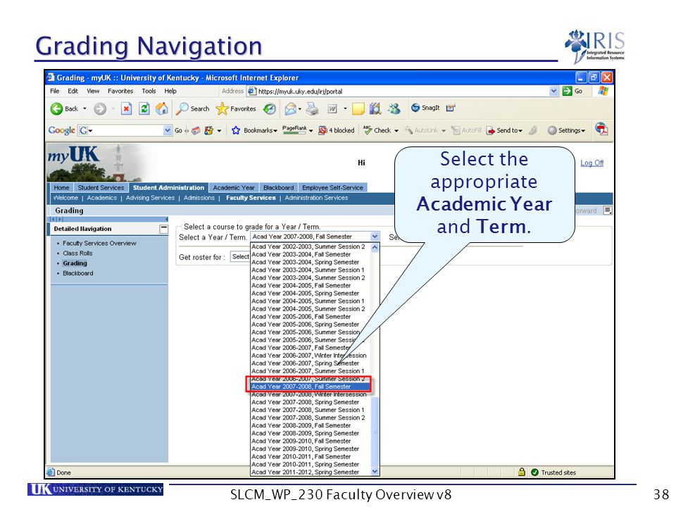Viewport: 676px width, 507px height.
Task: Click the SnagIt capture icon
Action: pyautogui.click(x=415, y=108)
